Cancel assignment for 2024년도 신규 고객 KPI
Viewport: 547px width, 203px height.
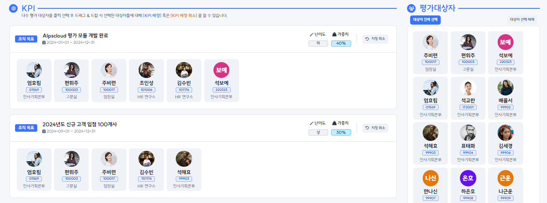click(x=375, y=128)
